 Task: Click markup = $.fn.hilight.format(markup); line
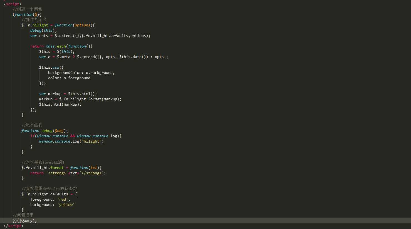click(x=80, y=99)
